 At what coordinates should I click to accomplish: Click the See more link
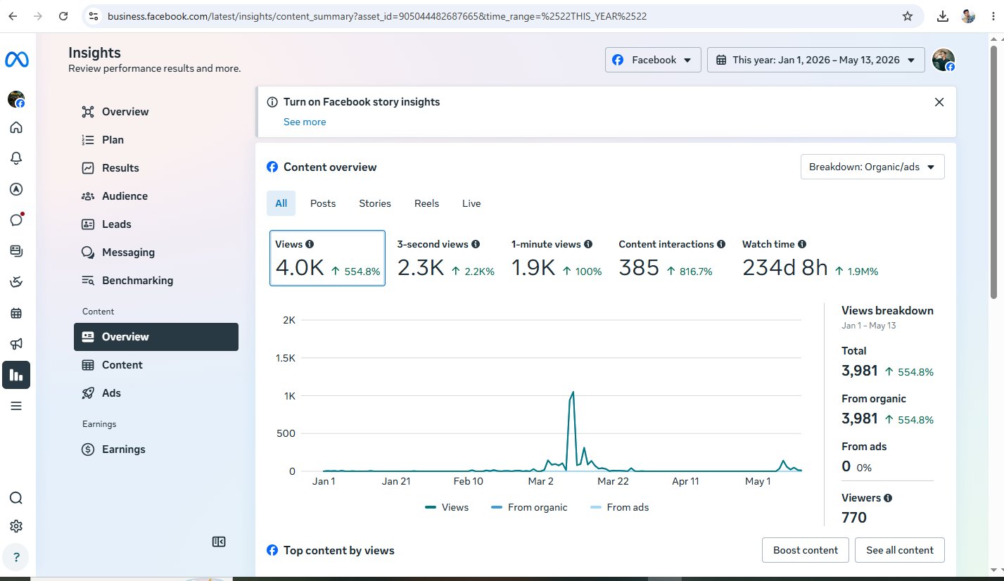[x=305, y=122]
